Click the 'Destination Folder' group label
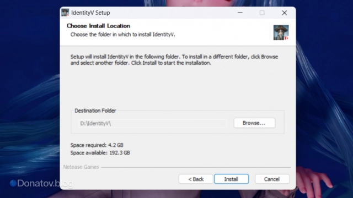353x198 pixels. tap(95, 111)
